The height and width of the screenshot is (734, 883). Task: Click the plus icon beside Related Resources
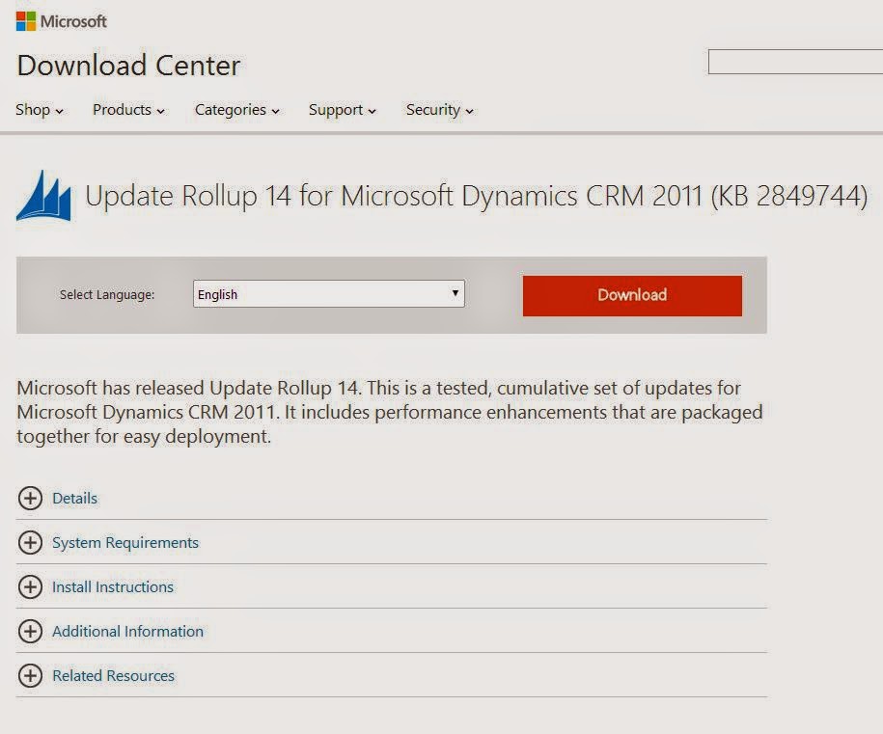(x=31, y=675)
